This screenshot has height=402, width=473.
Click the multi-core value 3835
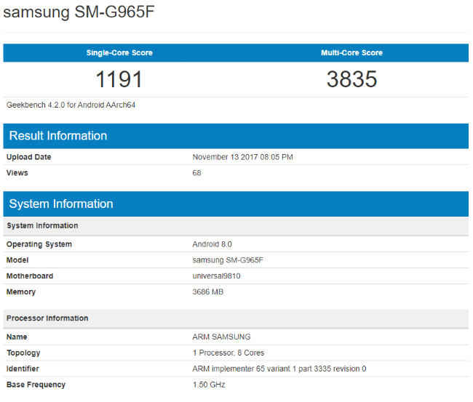(x=351, y=79)
